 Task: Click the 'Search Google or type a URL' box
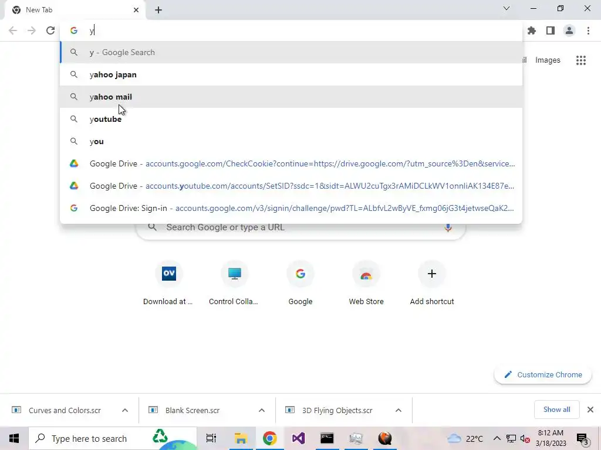pos(301,228)
